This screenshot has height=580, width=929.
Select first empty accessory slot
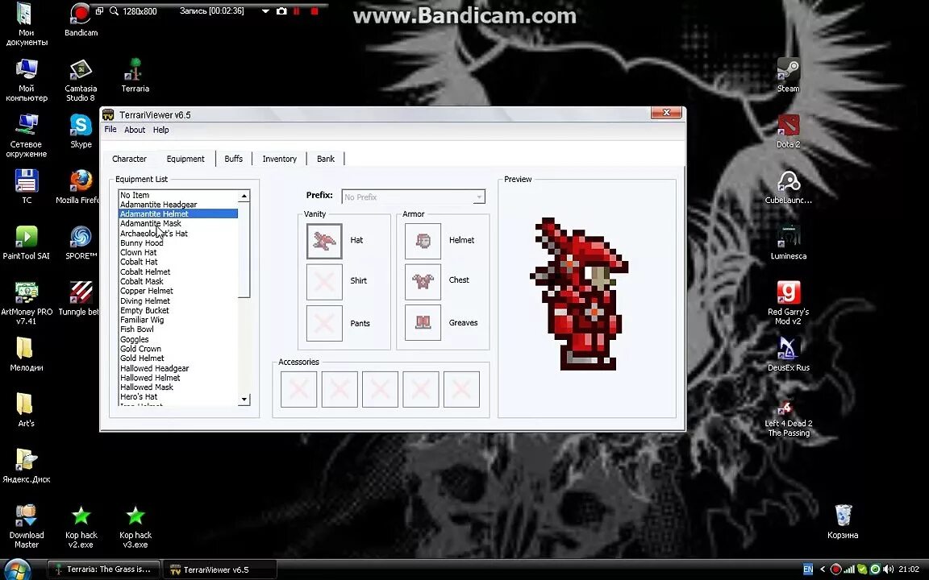coord(298,389)
